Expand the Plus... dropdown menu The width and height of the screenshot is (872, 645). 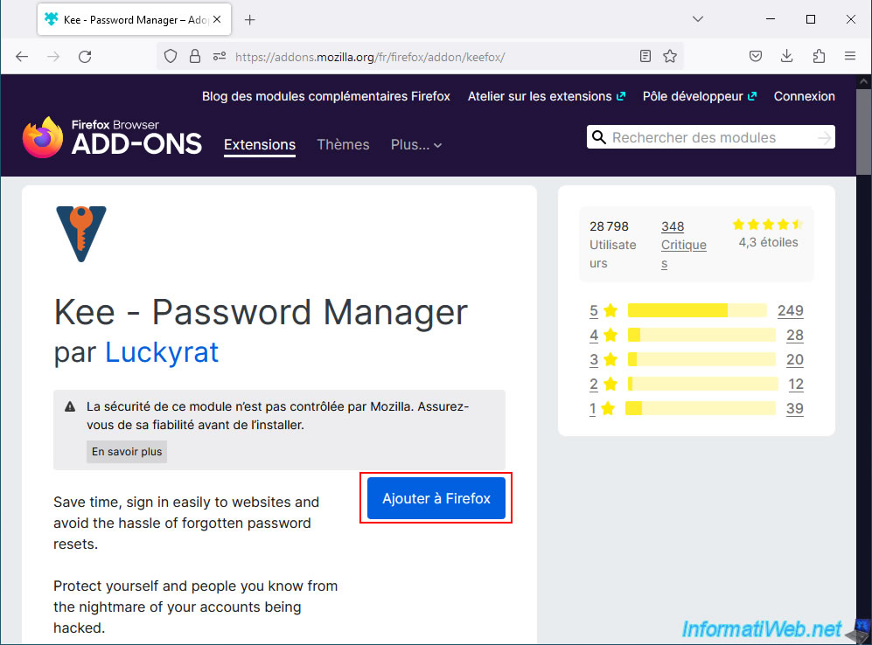(x=416, y=145)
